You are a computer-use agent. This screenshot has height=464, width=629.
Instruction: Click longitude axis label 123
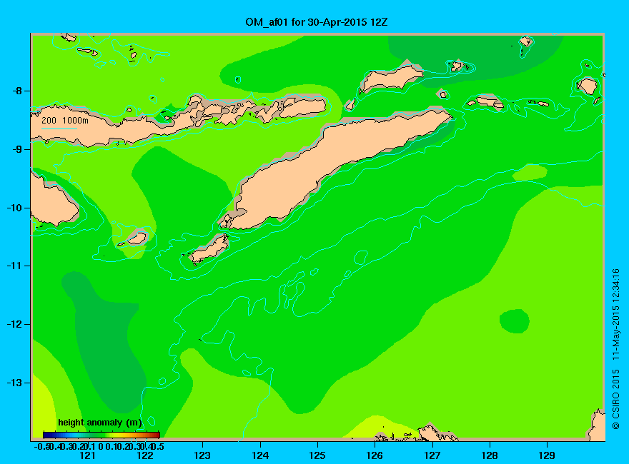[202, 455]
